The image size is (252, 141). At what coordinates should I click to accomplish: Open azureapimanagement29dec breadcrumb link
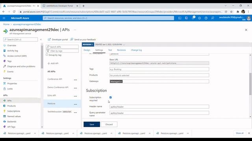tap(27, 24)
